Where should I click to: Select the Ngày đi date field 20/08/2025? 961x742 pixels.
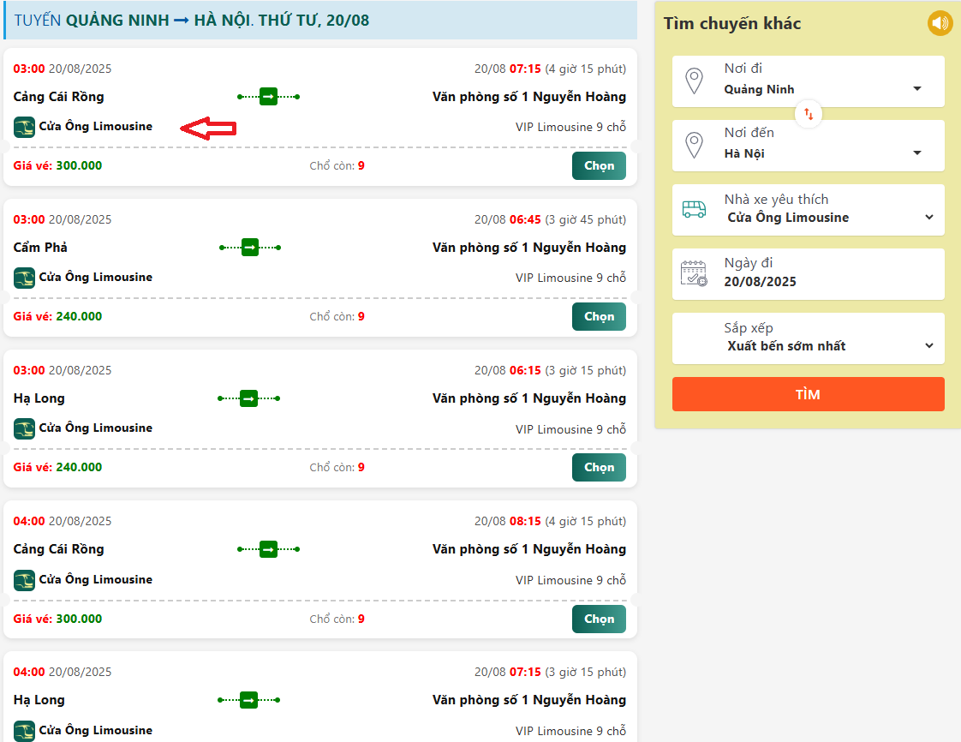point(809,274)
